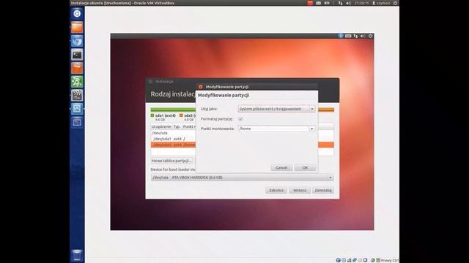Close the Instalacja installer window

click(x=150, y=81)
